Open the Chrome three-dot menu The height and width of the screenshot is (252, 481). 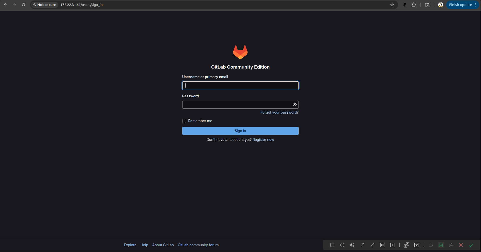point(475,5)
